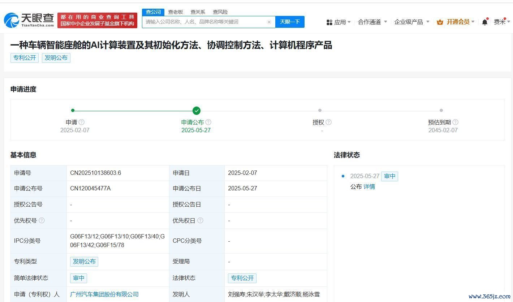Image resolution: width=513 pixels, height=302 pixels.
Task: Click the green checkmark progress marker
Action: 196,111
